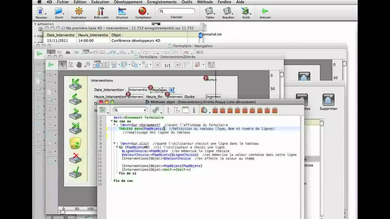The image size is (390, 219).
Task: Open the Fenêtre menu
Action: (x=225, y=2)
